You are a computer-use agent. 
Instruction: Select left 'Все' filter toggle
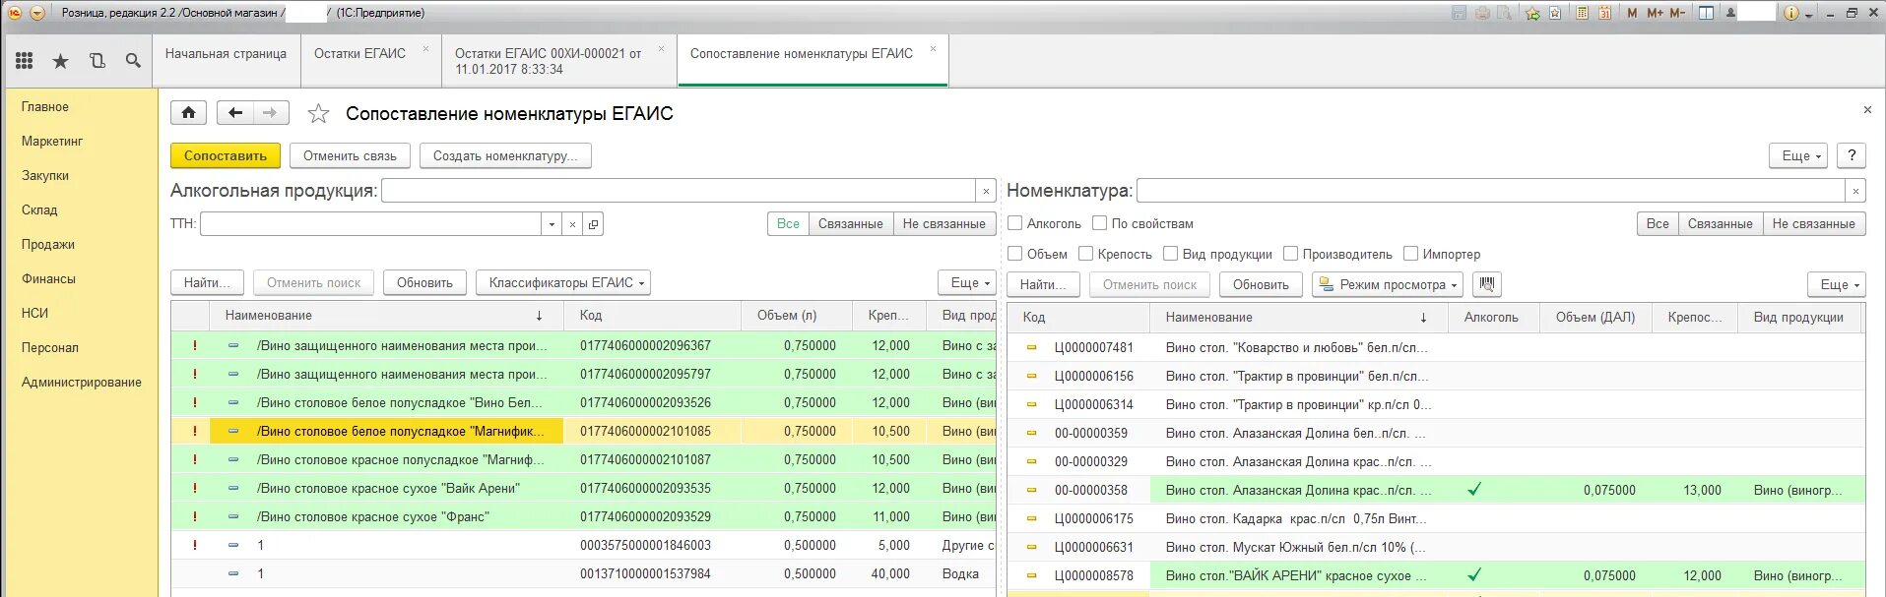pyautogui.click(x=788, y=223)
